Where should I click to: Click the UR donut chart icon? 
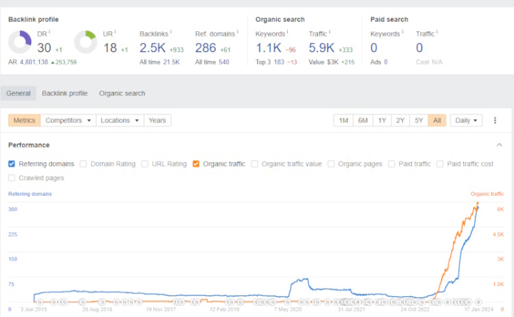coord(85,42)
